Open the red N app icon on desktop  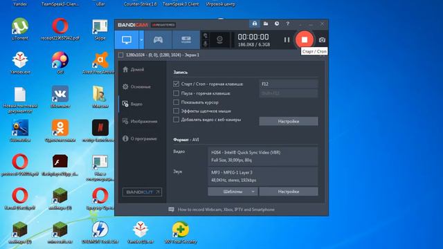tap(100, 131)
